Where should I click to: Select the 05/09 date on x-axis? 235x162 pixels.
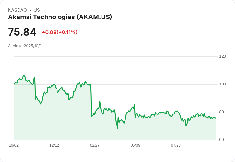pyautogui.click(x=135, y=145)
